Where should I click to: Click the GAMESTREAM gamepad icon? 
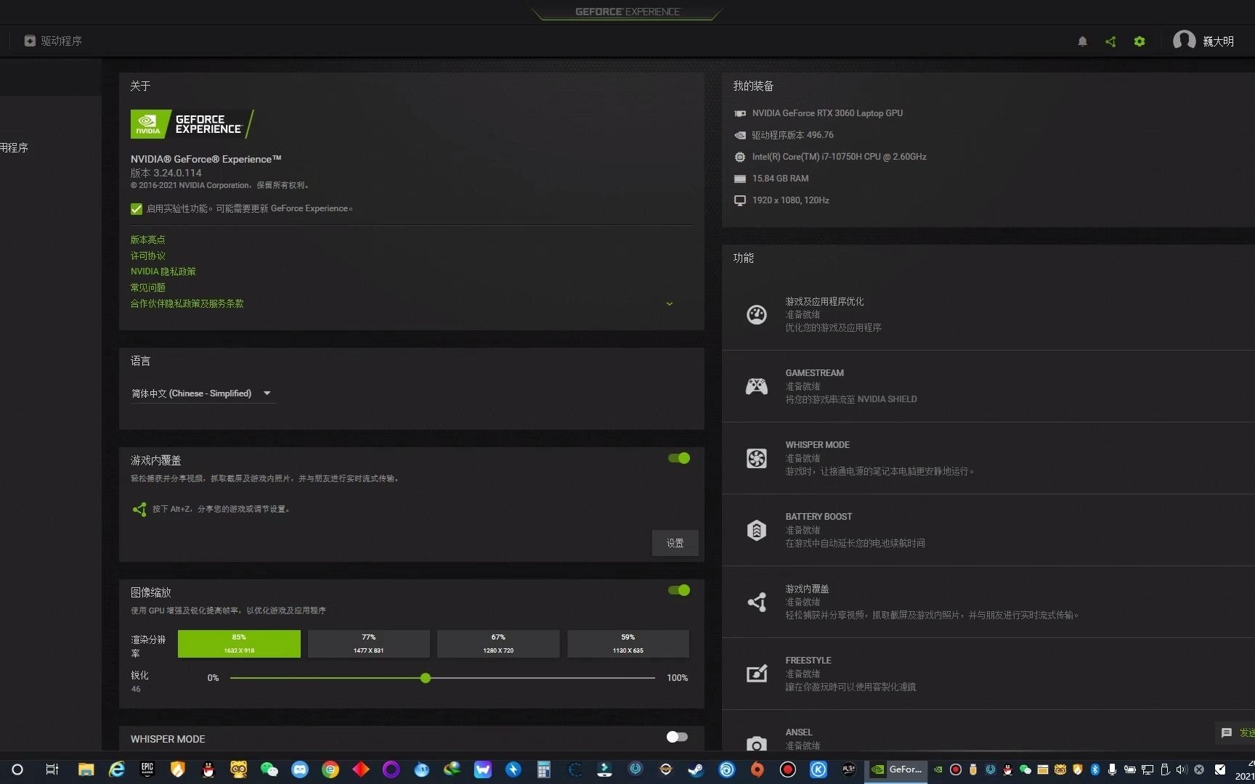757,386
